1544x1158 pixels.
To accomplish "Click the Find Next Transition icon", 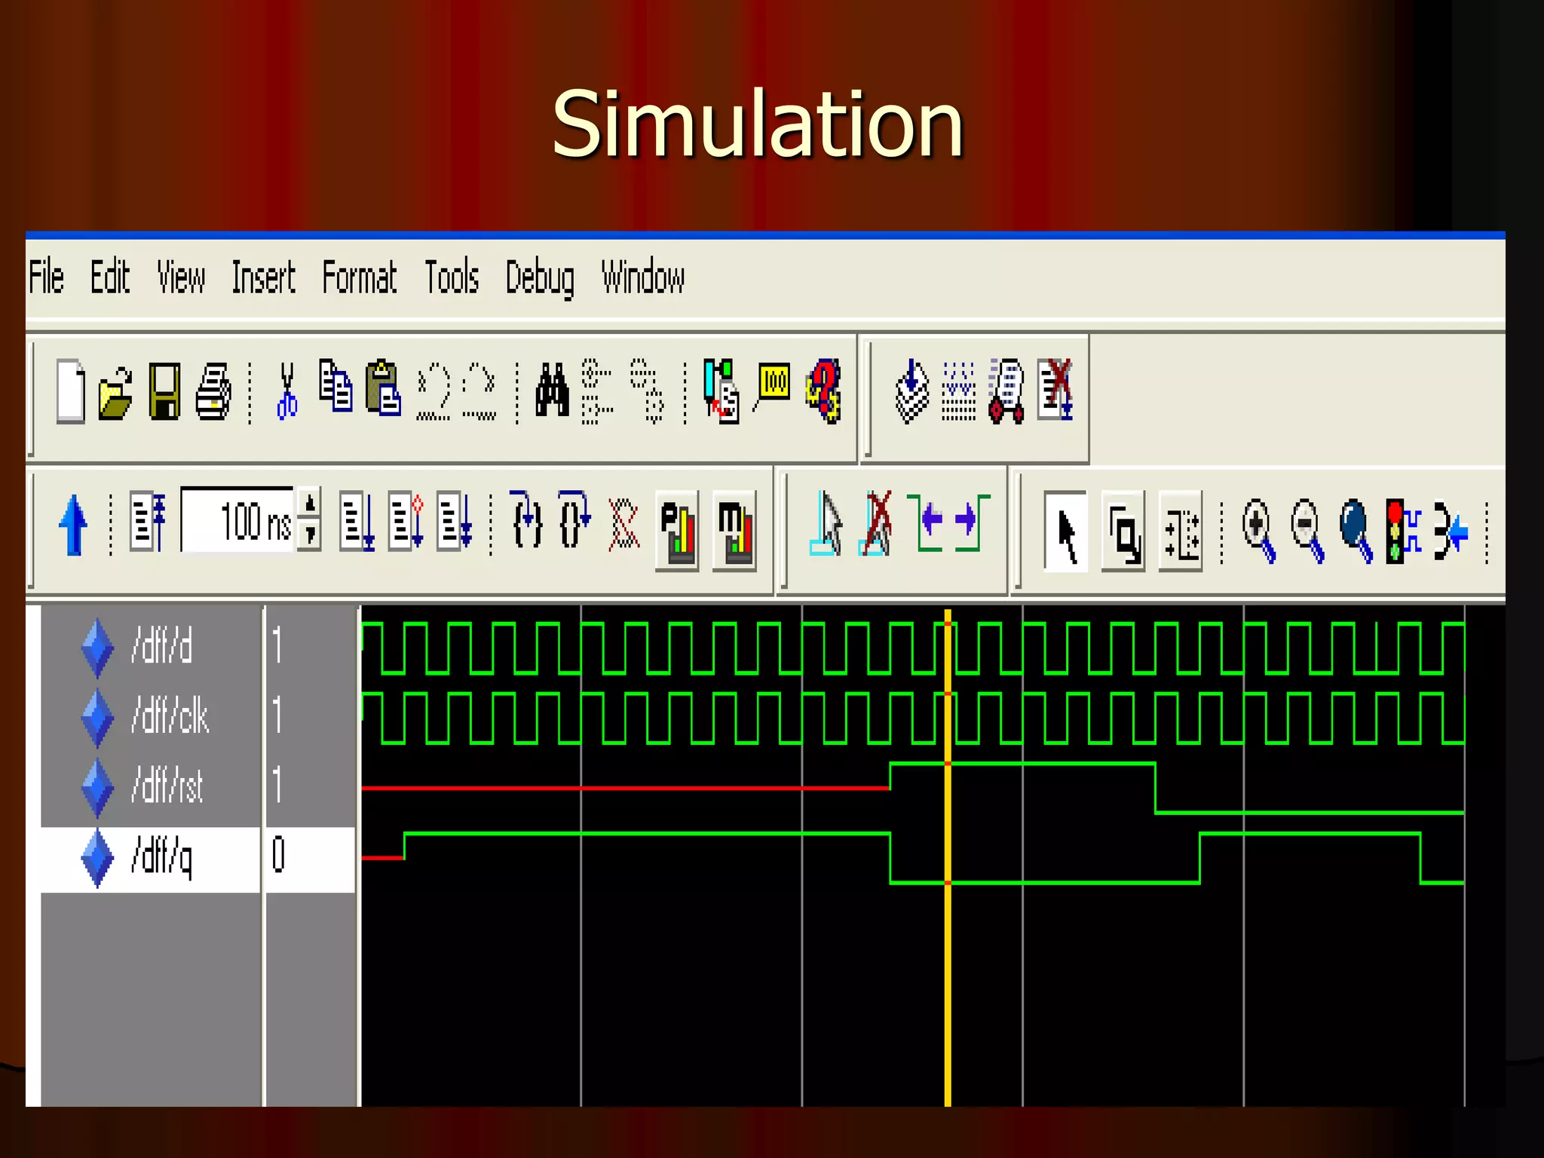I will 972,522.
